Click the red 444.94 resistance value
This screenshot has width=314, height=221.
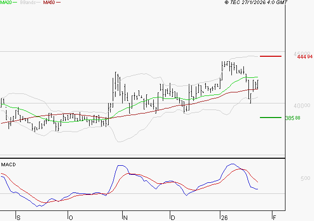click(x=305, y=57)
